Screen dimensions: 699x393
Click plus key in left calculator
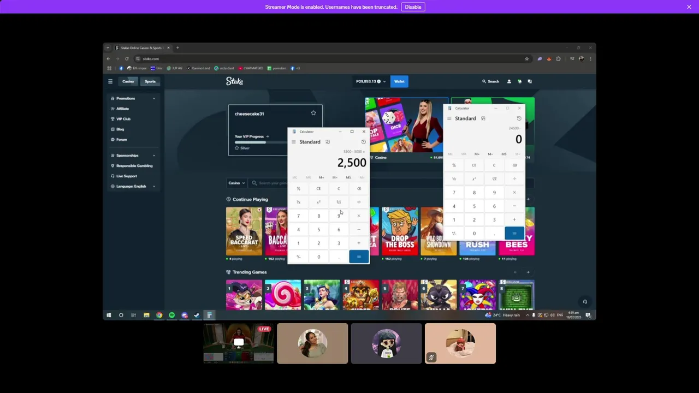click(x=359, y=243)
